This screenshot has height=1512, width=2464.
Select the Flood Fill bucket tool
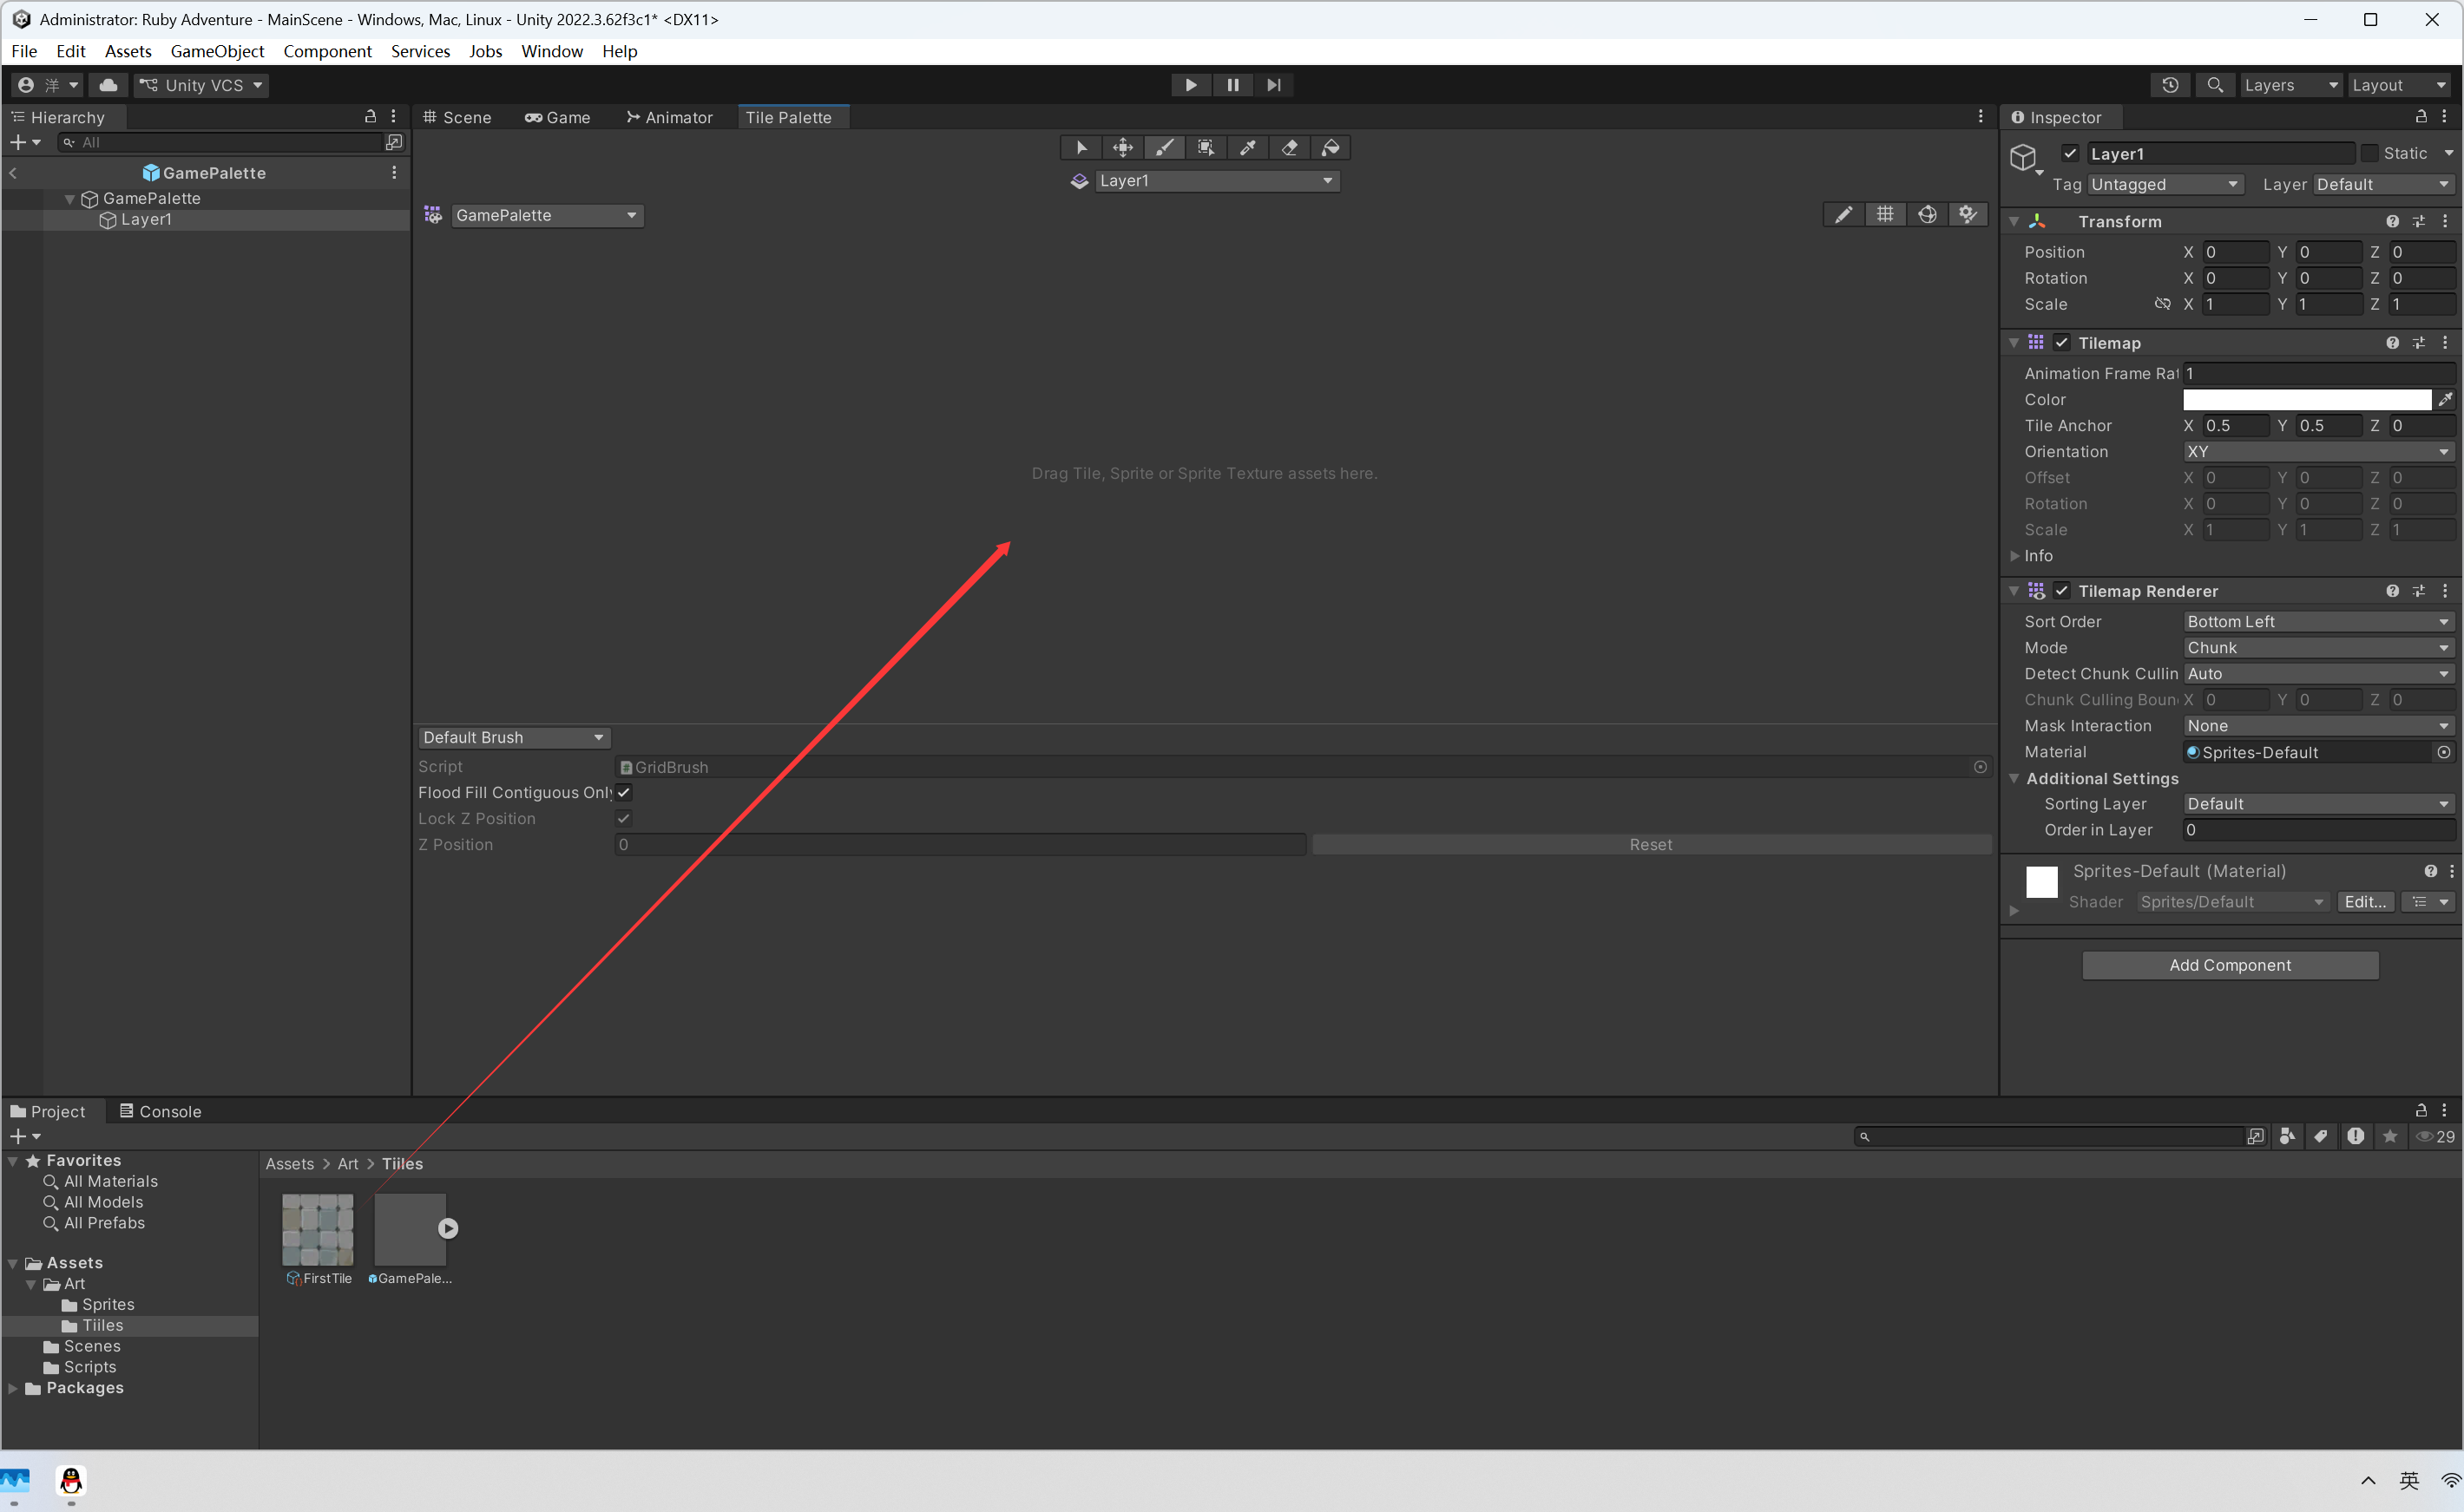[1331, 148]
